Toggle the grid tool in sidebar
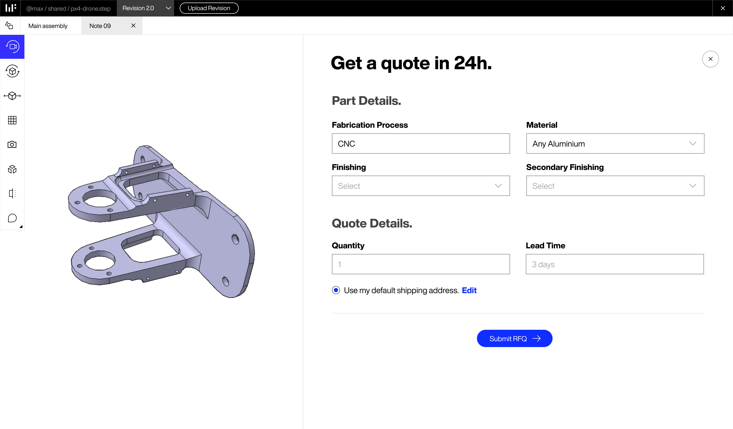Image resolution: width=733 pixels, height=429 pixels. [x=12, y=120]
